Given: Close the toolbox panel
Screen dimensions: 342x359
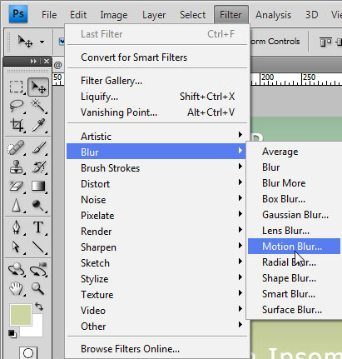Looking at the screenshot, I should tap(47, 61).
